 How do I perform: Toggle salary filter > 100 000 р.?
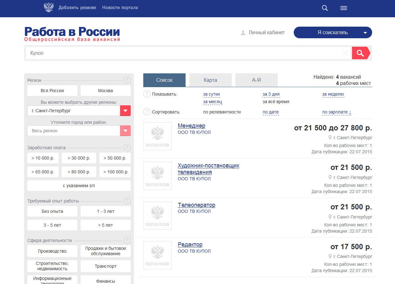115,172
